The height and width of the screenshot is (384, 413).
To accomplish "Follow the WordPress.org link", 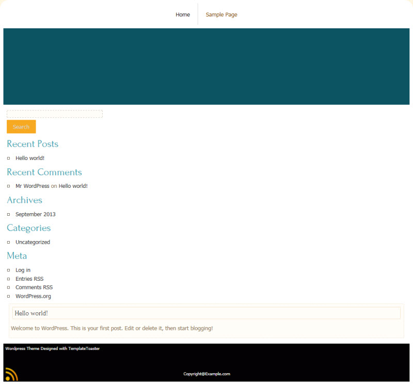I will coord(33,296).
